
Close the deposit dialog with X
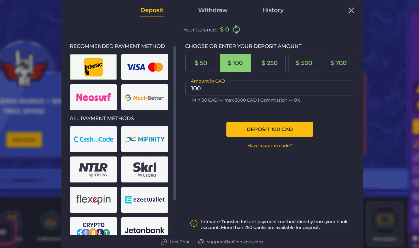[351, 10]
